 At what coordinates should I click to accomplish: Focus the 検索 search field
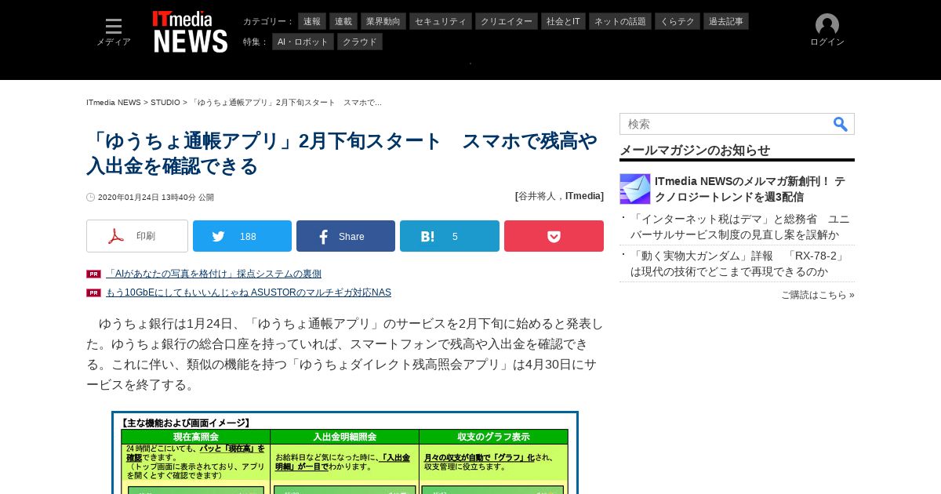click(x=725, y=124)
